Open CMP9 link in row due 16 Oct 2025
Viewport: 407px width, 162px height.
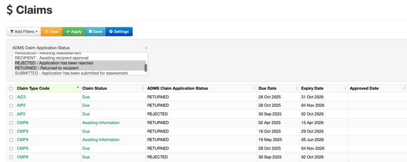click(23, 131)
